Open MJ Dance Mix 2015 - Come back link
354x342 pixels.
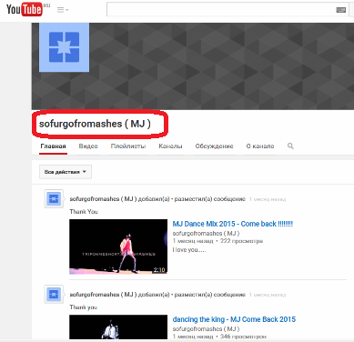(x=233, y=224)
